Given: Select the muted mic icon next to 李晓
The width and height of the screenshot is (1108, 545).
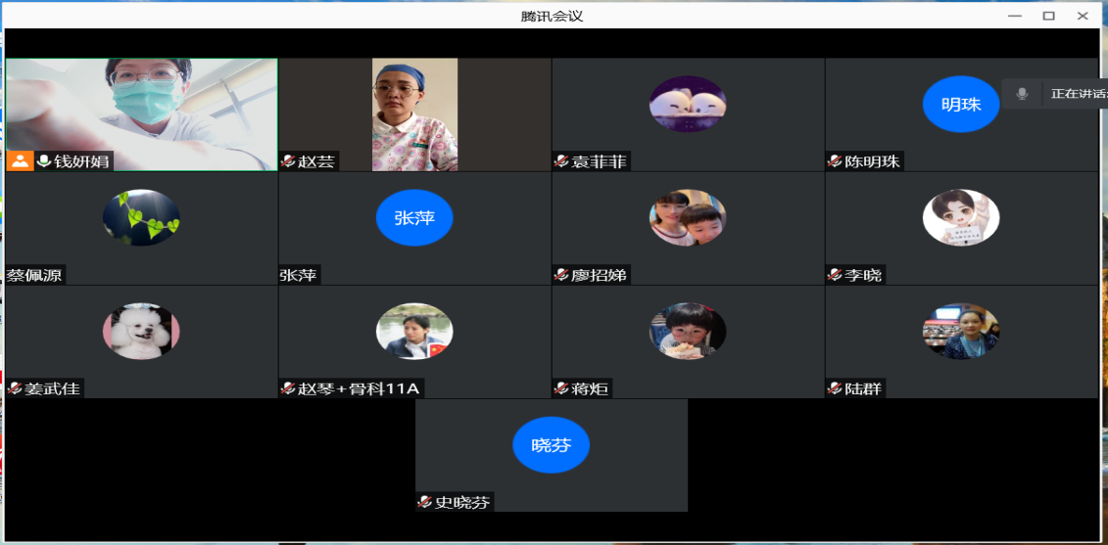Looking at the screenshot, I should pos(835,275).
